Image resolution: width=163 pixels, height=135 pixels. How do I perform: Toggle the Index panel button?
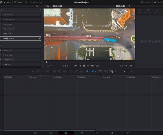pos(18,2)
